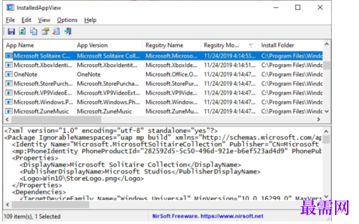Sort by Regsitry Mo... column header
This screenshot has width=359, height=224.
point(229,46)
